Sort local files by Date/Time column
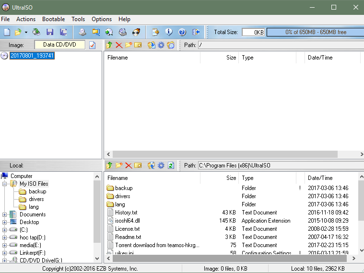The height and width of the screenshot is (273, 364). (332, 178)
